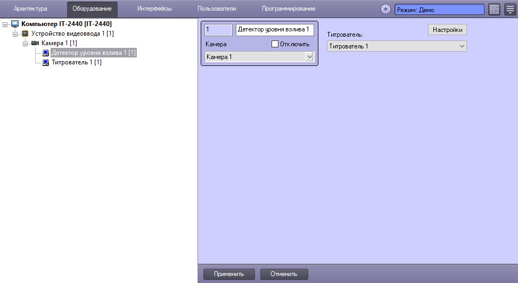This screenshot has height=283, width=518.
Task: Click the Титрователь 1 tree icon
Action: click(x=46, y=62)
